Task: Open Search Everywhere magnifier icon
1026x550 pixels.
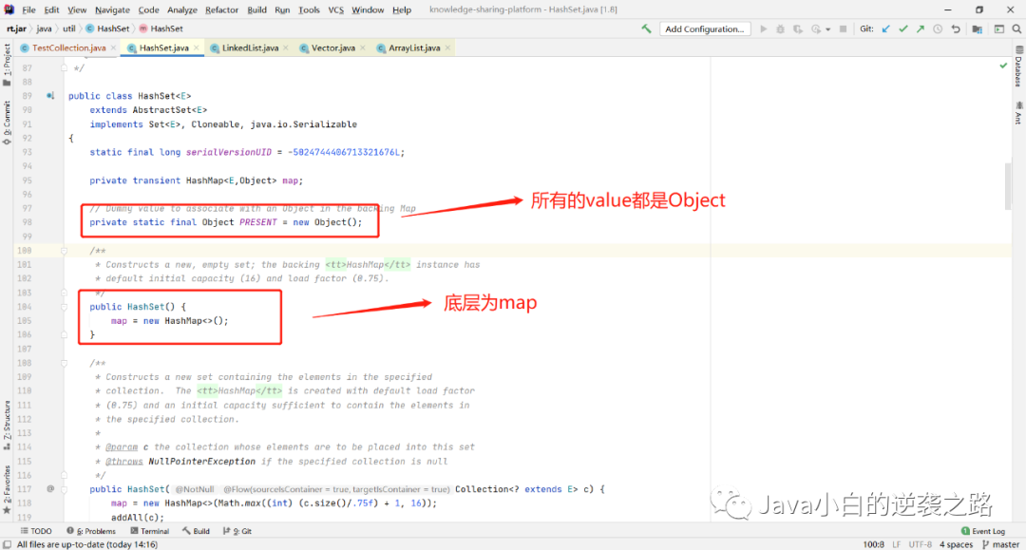Action: click(x=1016, y=28)
